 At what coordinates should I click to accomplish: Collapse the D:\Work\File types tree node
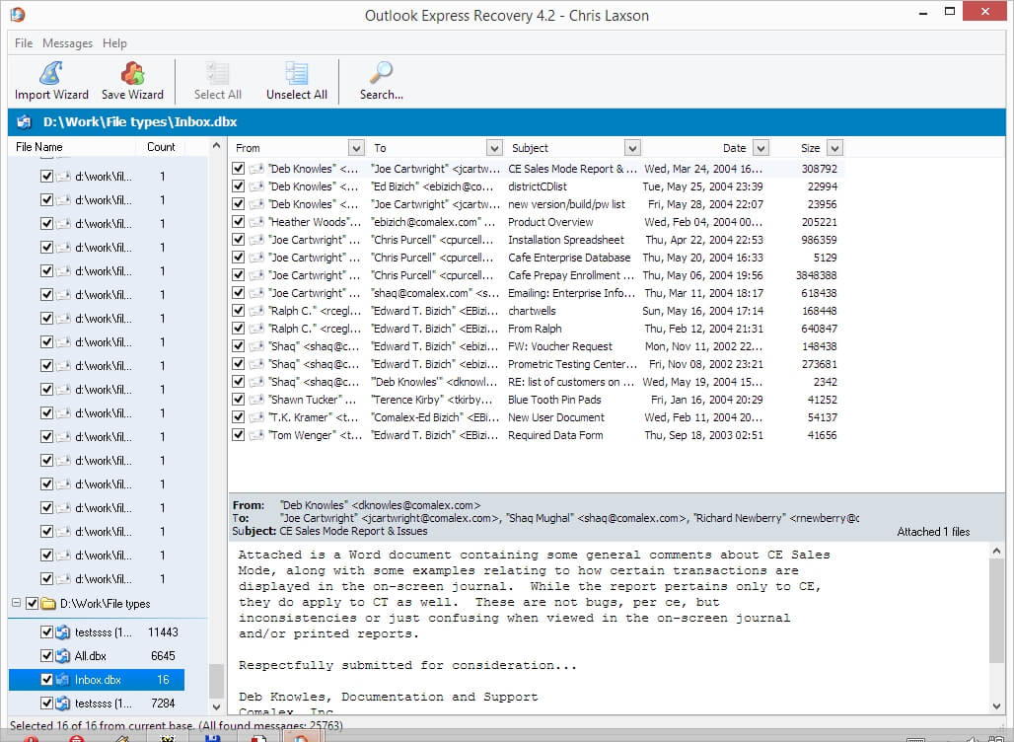click(16, 603)
